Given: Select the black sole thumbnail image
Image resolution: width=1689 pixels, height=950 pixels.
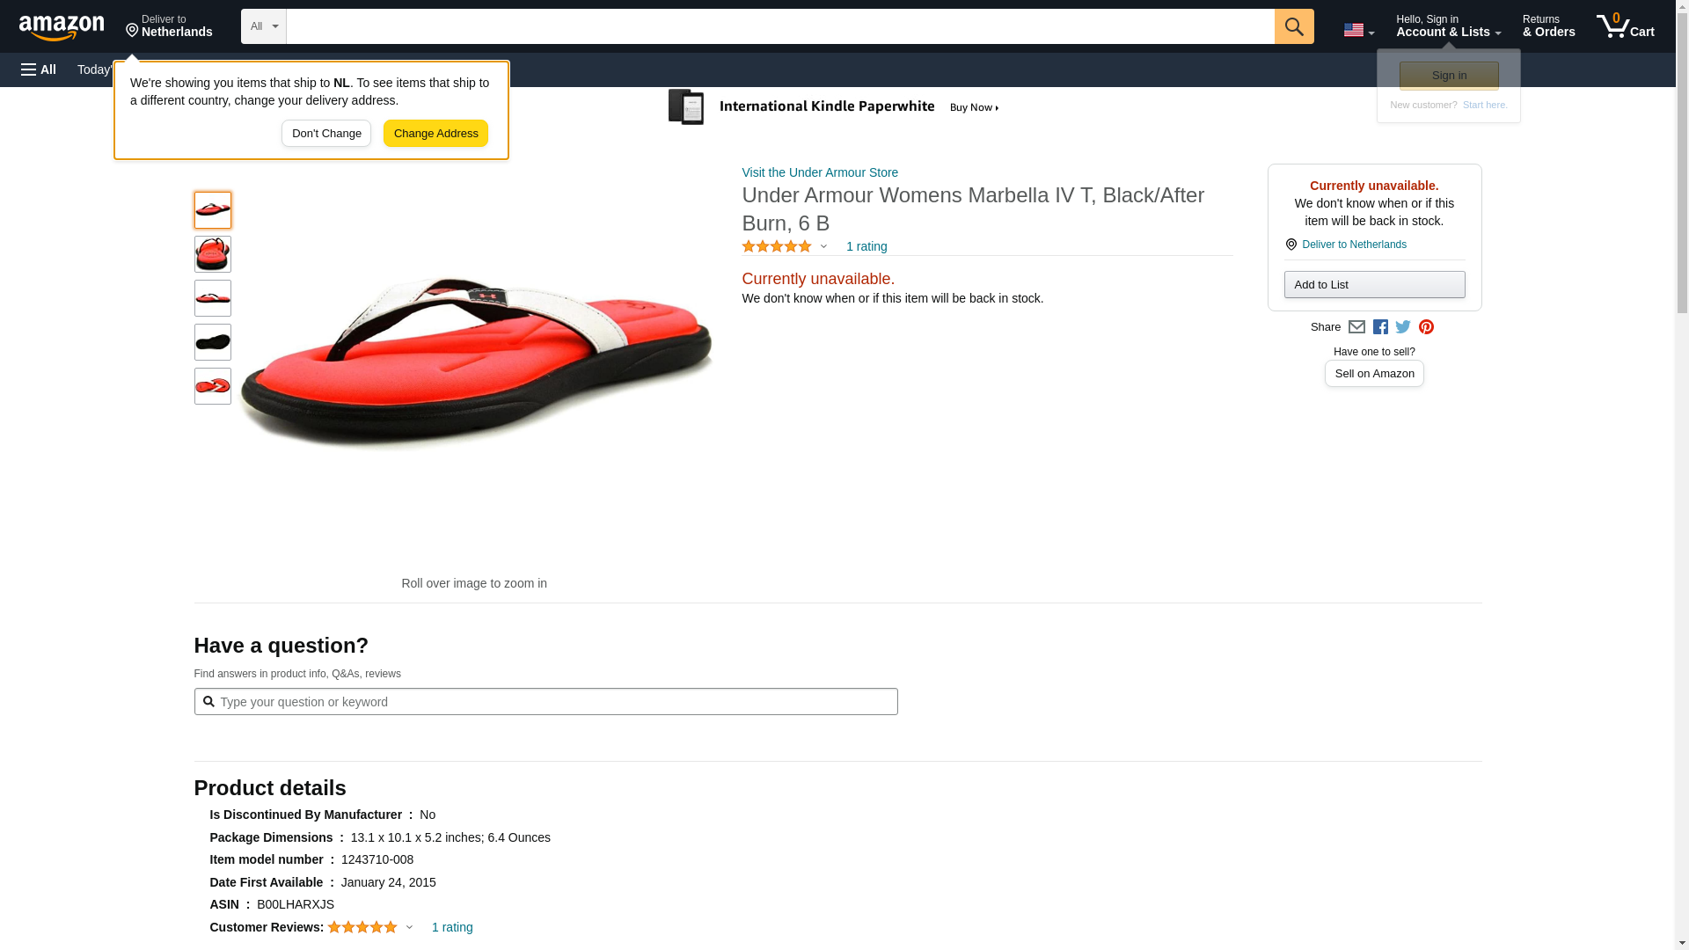Looking at the screenshot, I should pos(213,342).
